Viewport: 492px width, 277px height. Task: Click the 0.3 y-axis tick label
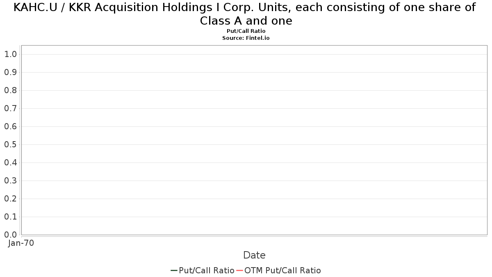[x=10, y=181]
